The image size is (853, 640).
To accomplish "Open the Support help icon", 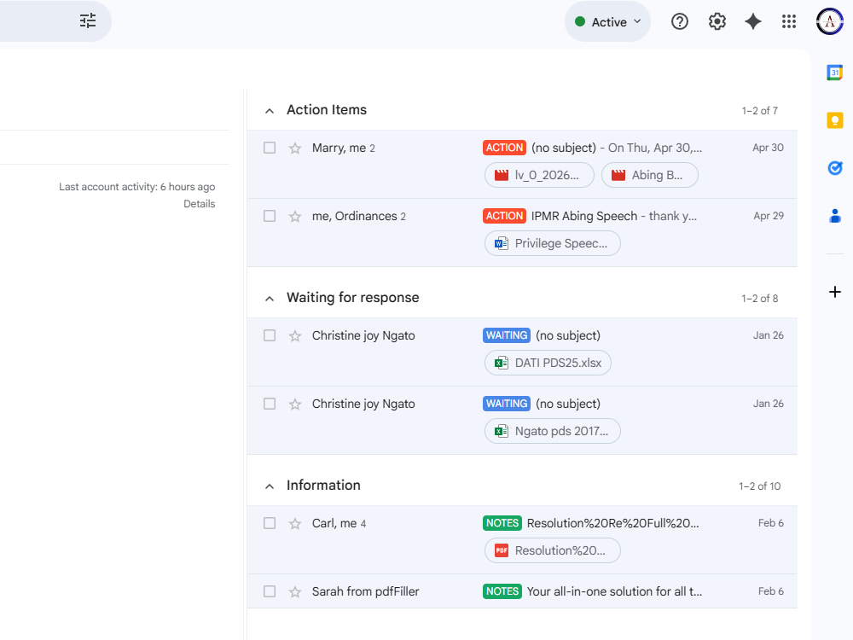I will (x=680, y=22).
